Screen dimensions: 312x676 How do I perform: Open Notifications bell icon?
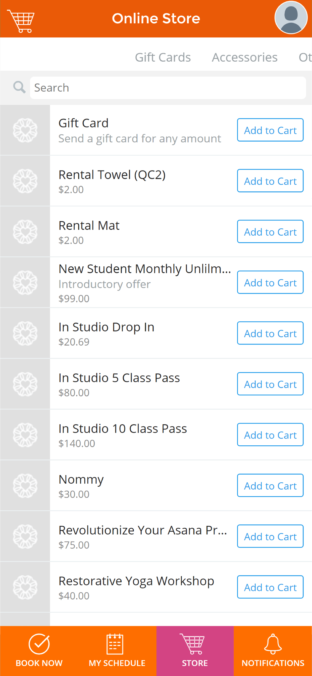click(x=273, y=644)
